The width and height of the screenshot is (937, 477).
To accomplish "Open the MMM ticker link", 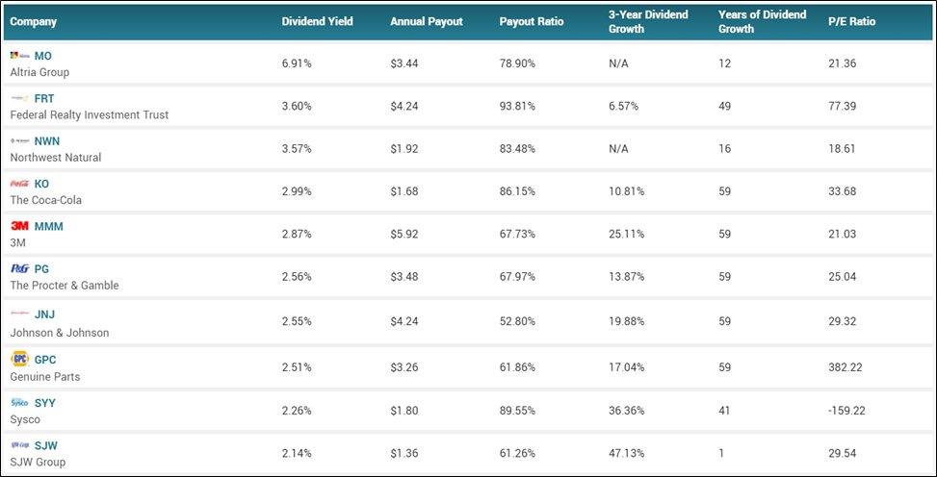I will coord(48,227).
